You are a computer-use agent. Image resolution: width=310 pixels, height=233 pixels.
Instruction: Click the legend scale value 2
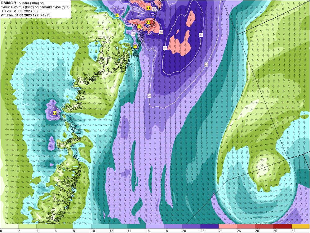19,231
